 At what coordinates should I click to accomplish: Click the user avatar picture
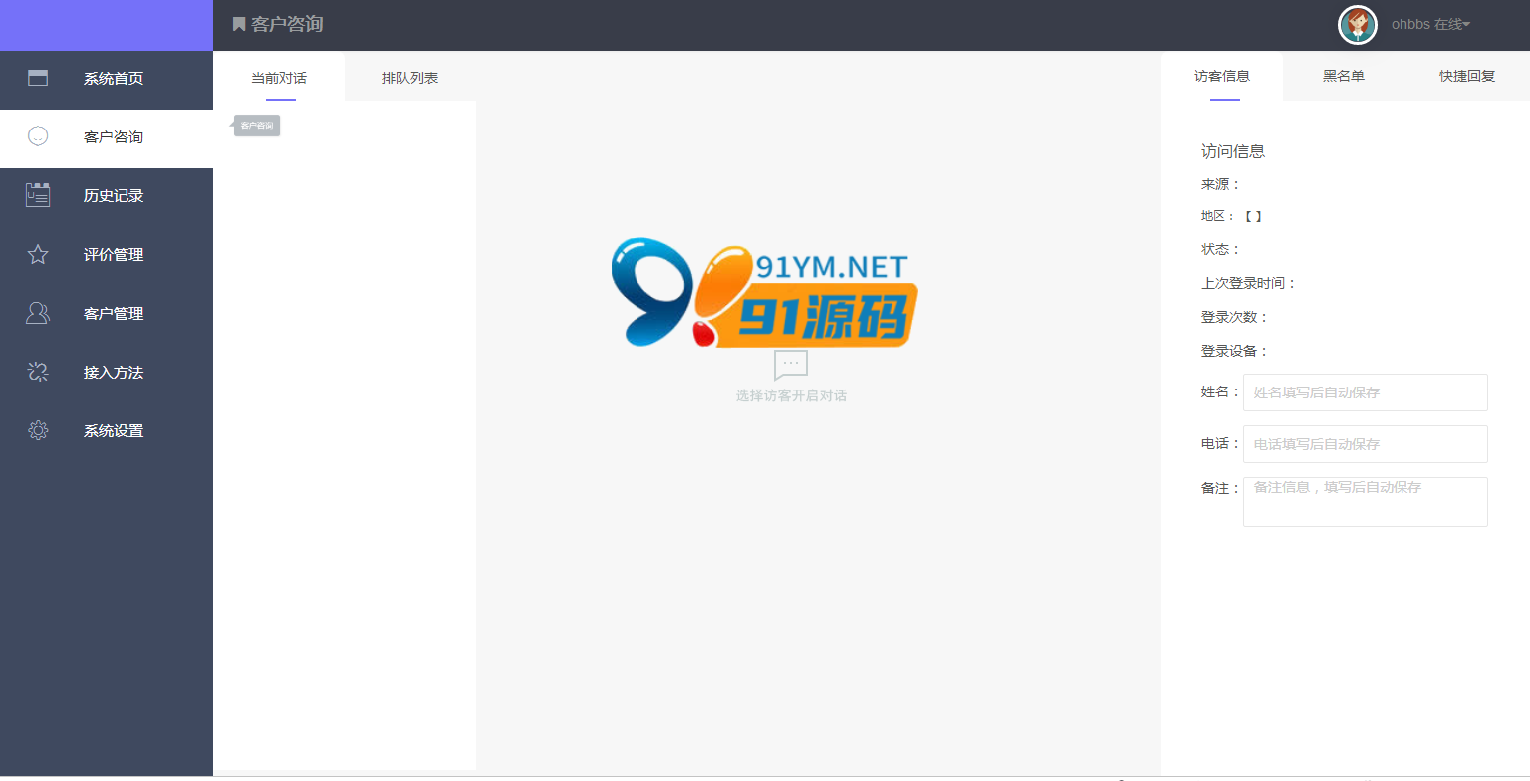click(x=1357, y=25)
